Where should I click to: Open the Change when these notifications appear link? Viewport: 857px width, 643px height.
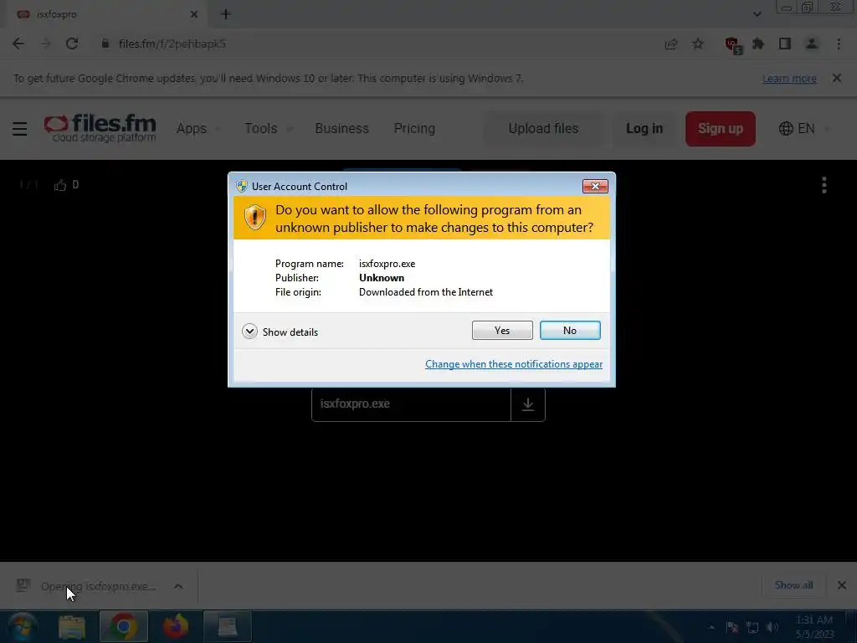(x=514, y=364)
